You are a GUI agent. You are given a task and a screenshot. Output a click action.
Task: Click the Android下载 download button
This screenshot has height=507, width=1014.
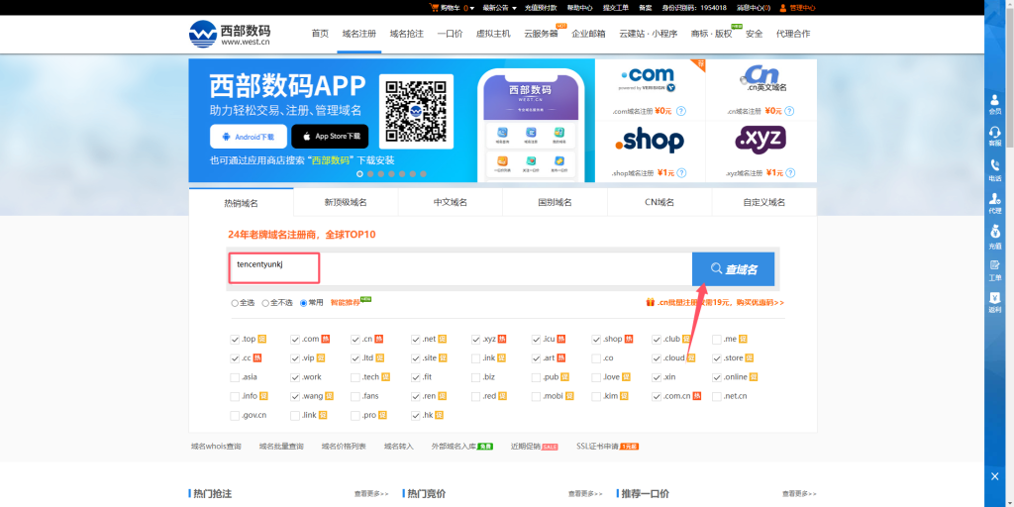249,137
